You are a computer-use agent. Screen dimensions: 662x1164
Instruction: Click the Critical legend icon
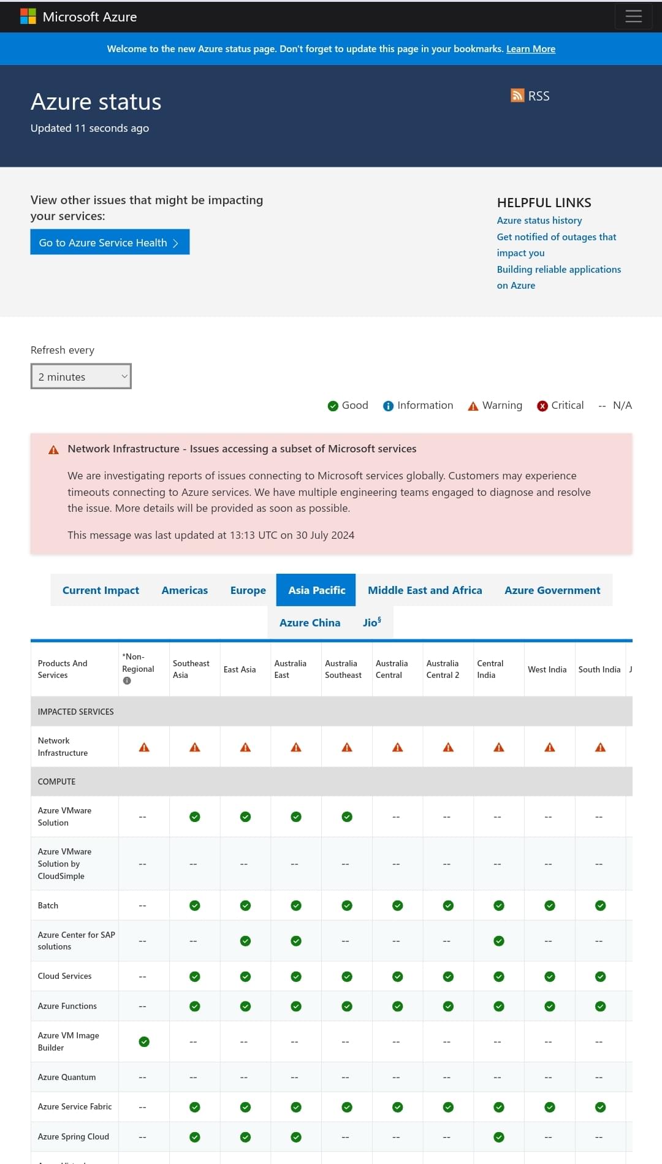(x=542, y=406)
